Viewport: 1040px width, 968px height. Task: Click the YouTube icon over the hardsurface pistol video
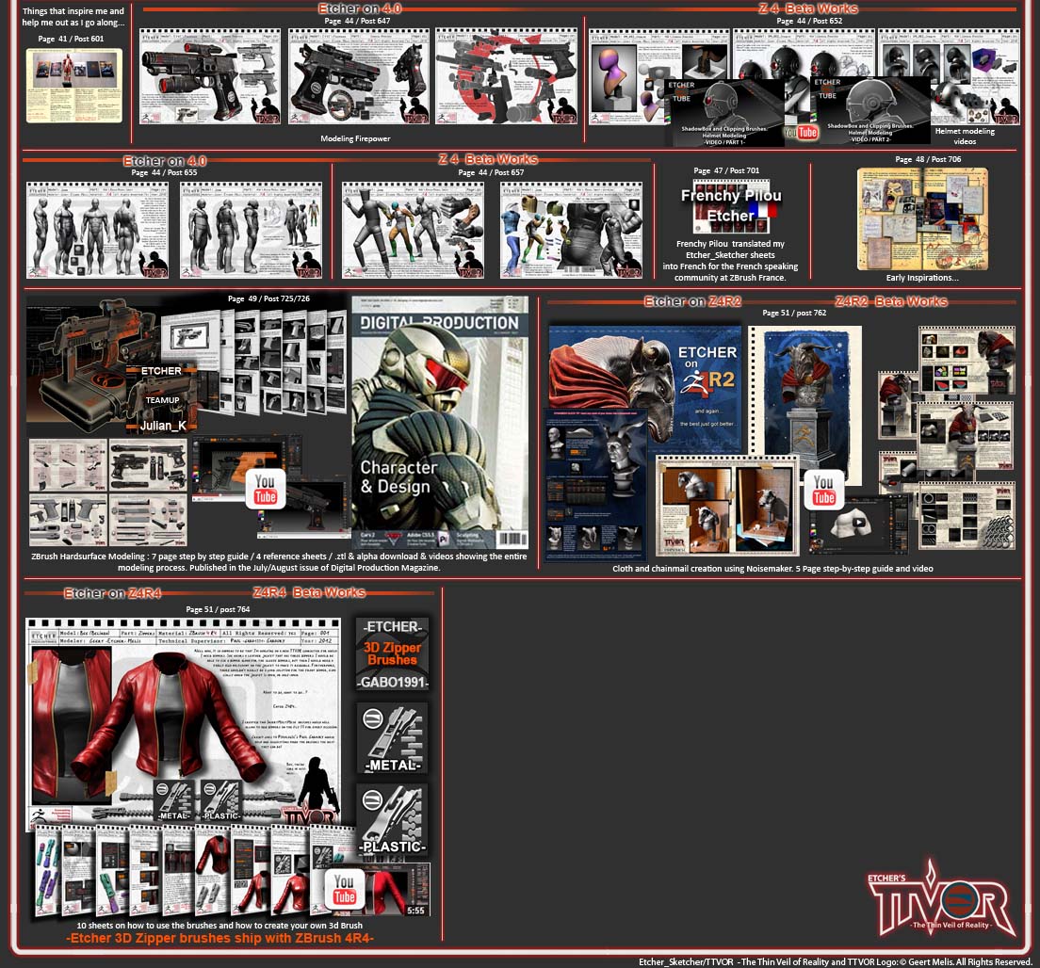266,490
